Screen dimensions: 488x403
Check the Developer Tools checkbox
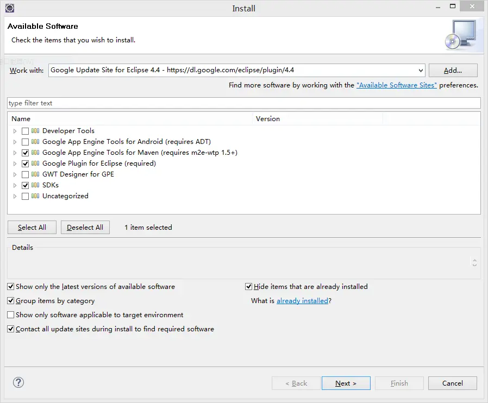pyautogui.click(x=25, y=131)
